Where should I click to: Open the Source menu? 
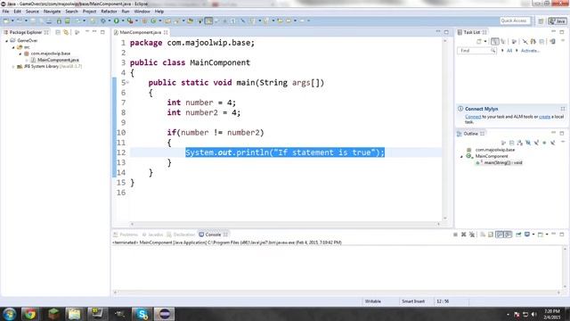(32, 12)
